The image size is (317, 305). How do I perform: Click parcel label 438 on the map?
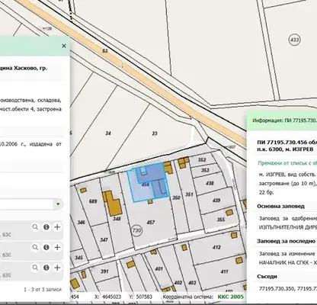(210, 183)
